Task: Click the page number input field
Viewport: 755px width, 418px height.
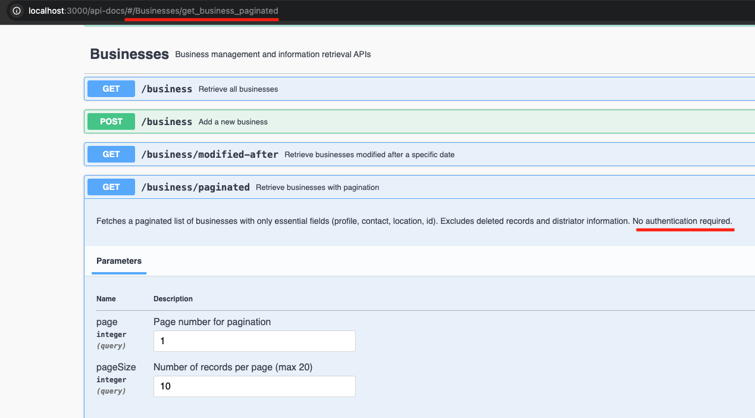Action: click(x=254, y=341)
